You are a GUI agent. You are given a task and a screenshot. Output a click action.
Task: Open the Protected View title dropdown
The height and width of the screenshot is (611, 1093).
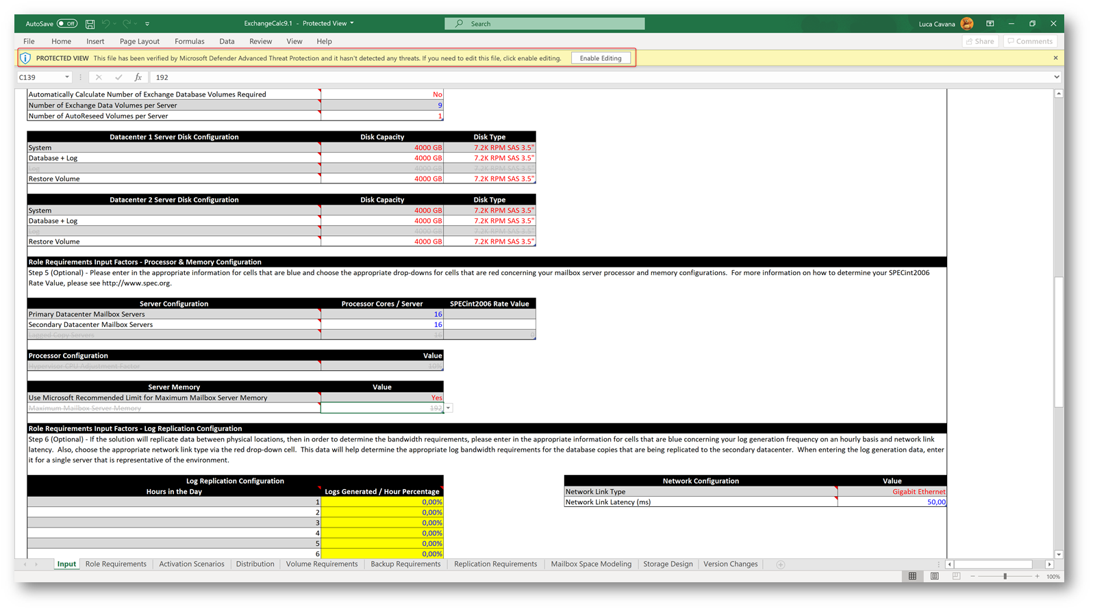352,23
